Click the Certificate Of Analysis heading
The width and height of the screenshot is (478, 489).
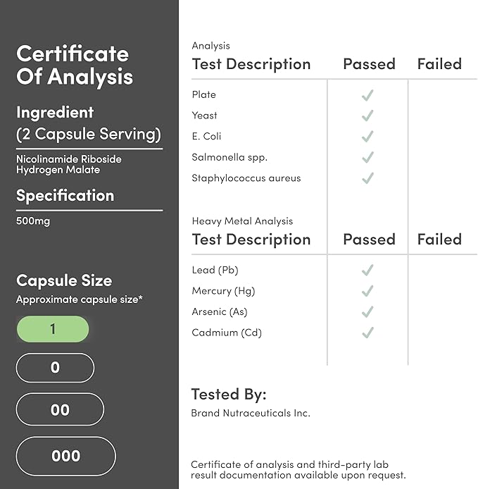tap(75, 66)
